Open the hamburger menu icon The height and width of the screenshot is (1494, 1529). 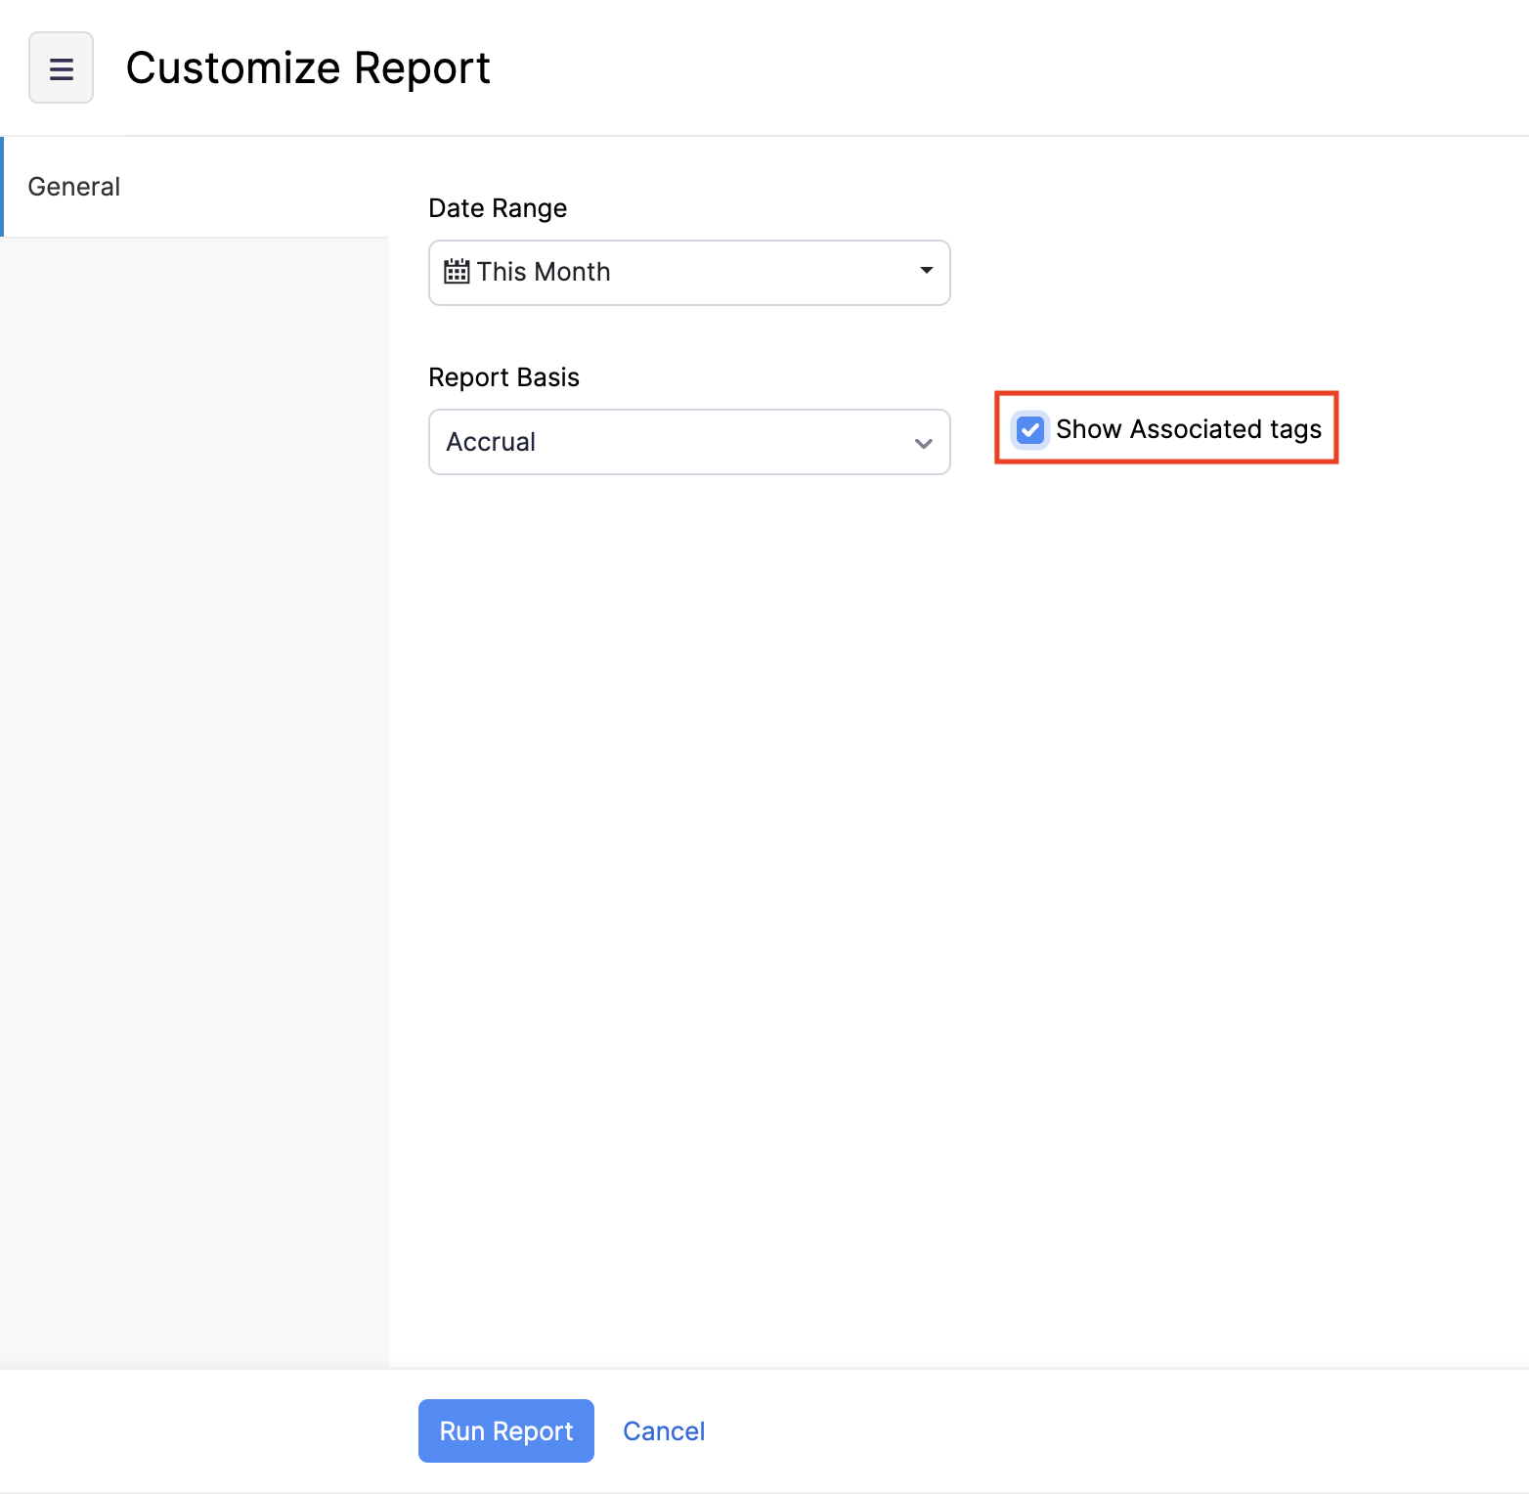coord(61,68)
